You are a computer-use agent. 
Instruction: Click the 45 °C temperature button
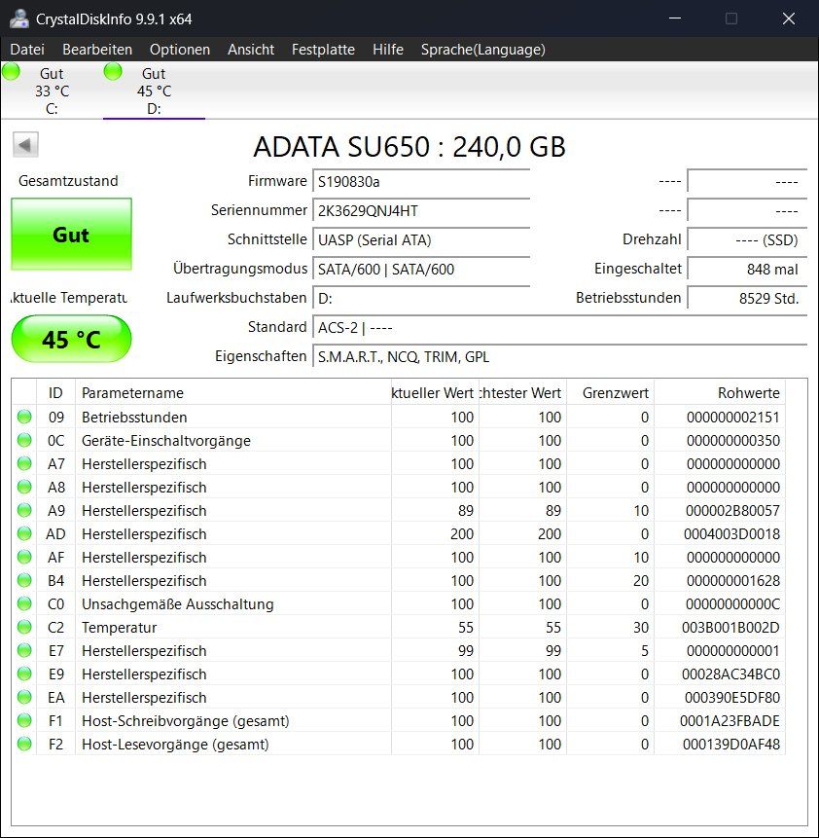[x=71, y=339]
